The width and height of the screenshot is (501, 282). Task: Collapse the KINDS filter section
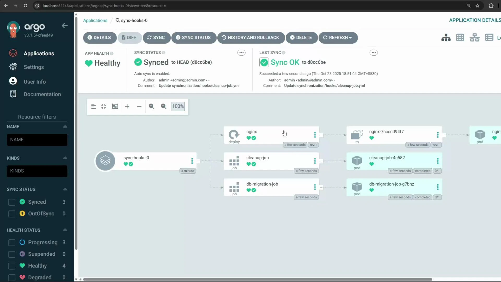point(65,158)
